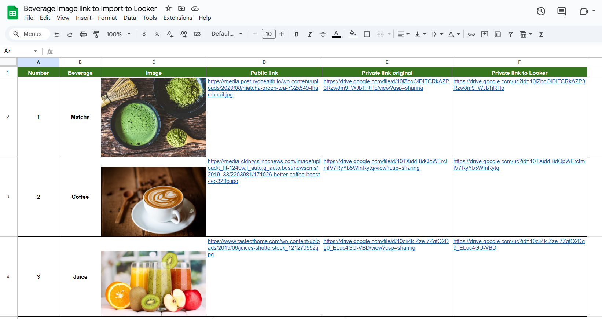This screenshot has width=602, height=319.
Task: Toggle italic text formatting
Action: (309, 34)
